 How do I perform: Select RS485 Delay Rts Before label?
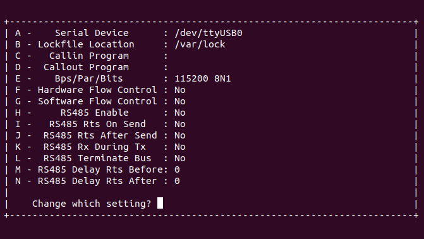tap(100, 169)
